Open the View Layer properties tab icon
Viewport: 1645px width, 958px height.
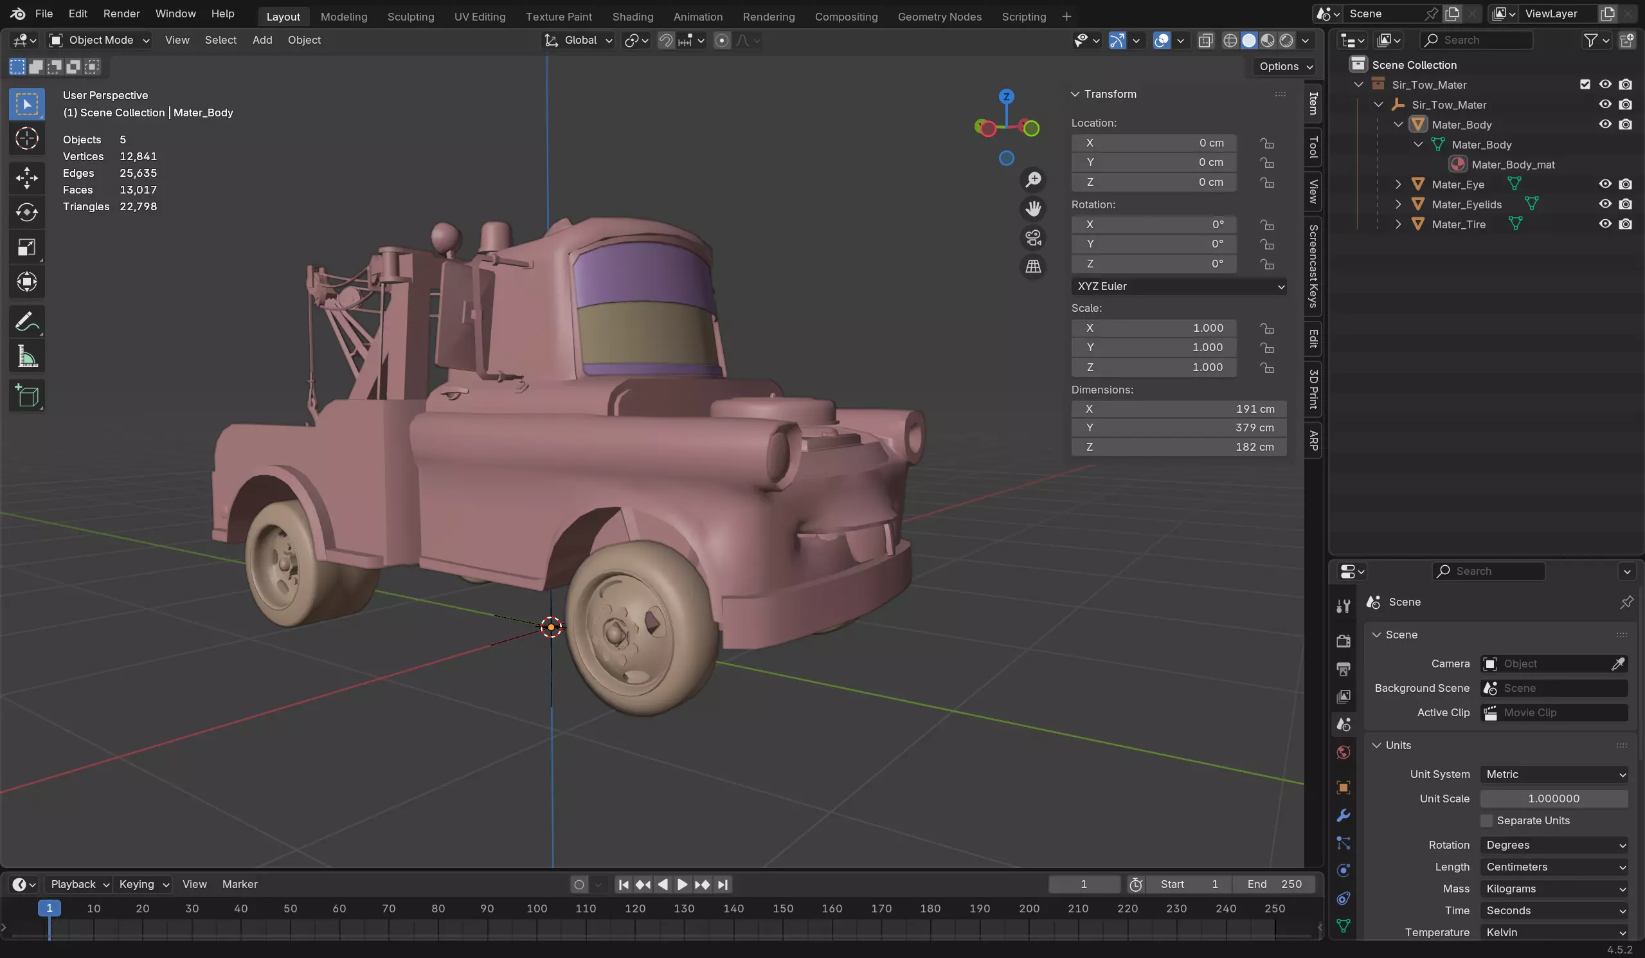point(1344,697)
